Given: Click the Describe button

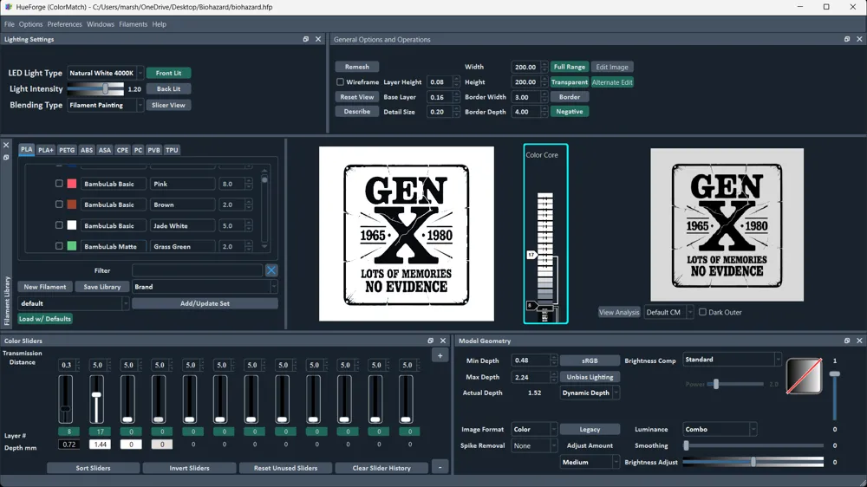Looking at the screenshot, I should click(356, 111).
